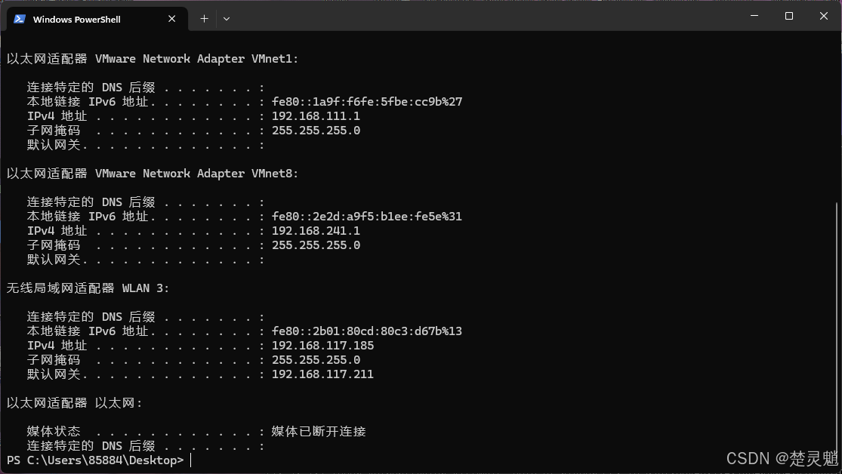The width and height of the screenshot is (842, 474).
Task: Click the WLAN 3 adapter heading
Action: [x=88, y=288]
